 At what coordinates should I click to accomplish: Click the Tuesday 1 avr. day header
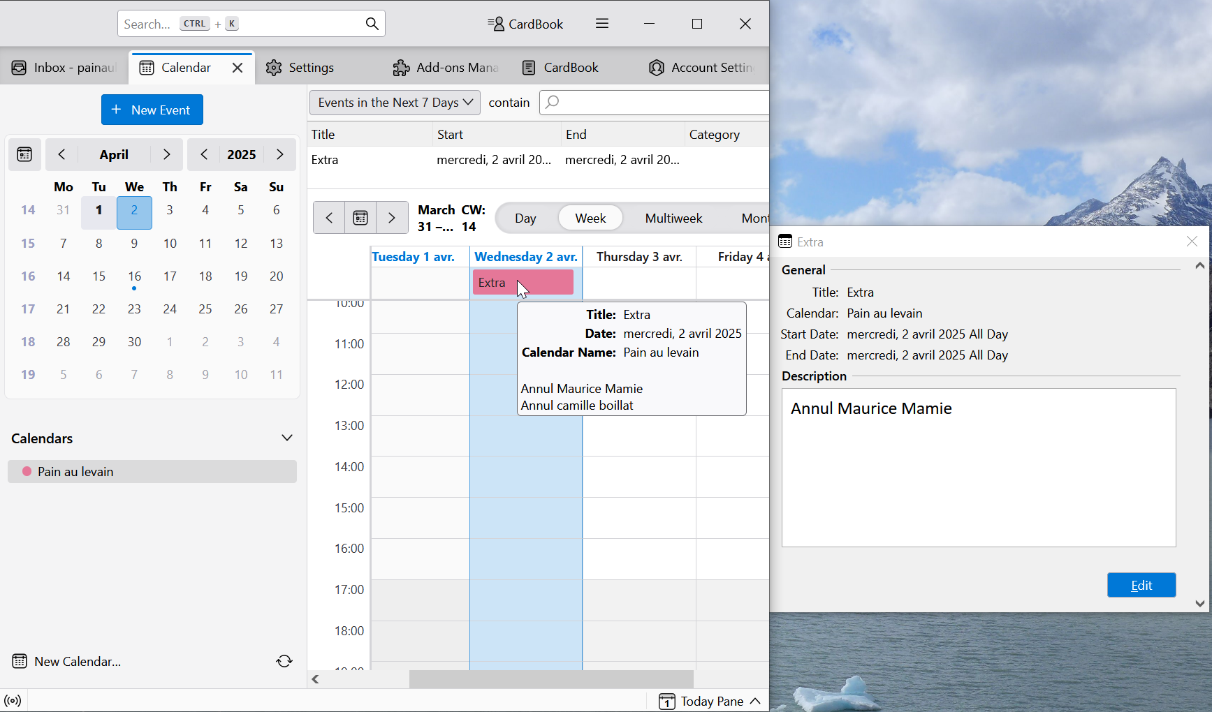point(420,257)
